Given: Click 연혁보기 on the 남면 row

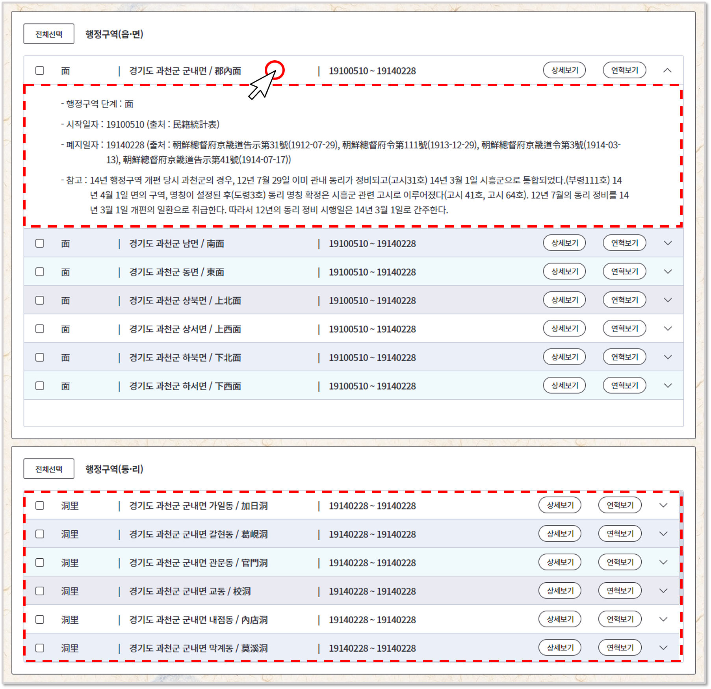Looking at the screenshot, I should pyautogui.click(x=624, y=243).
